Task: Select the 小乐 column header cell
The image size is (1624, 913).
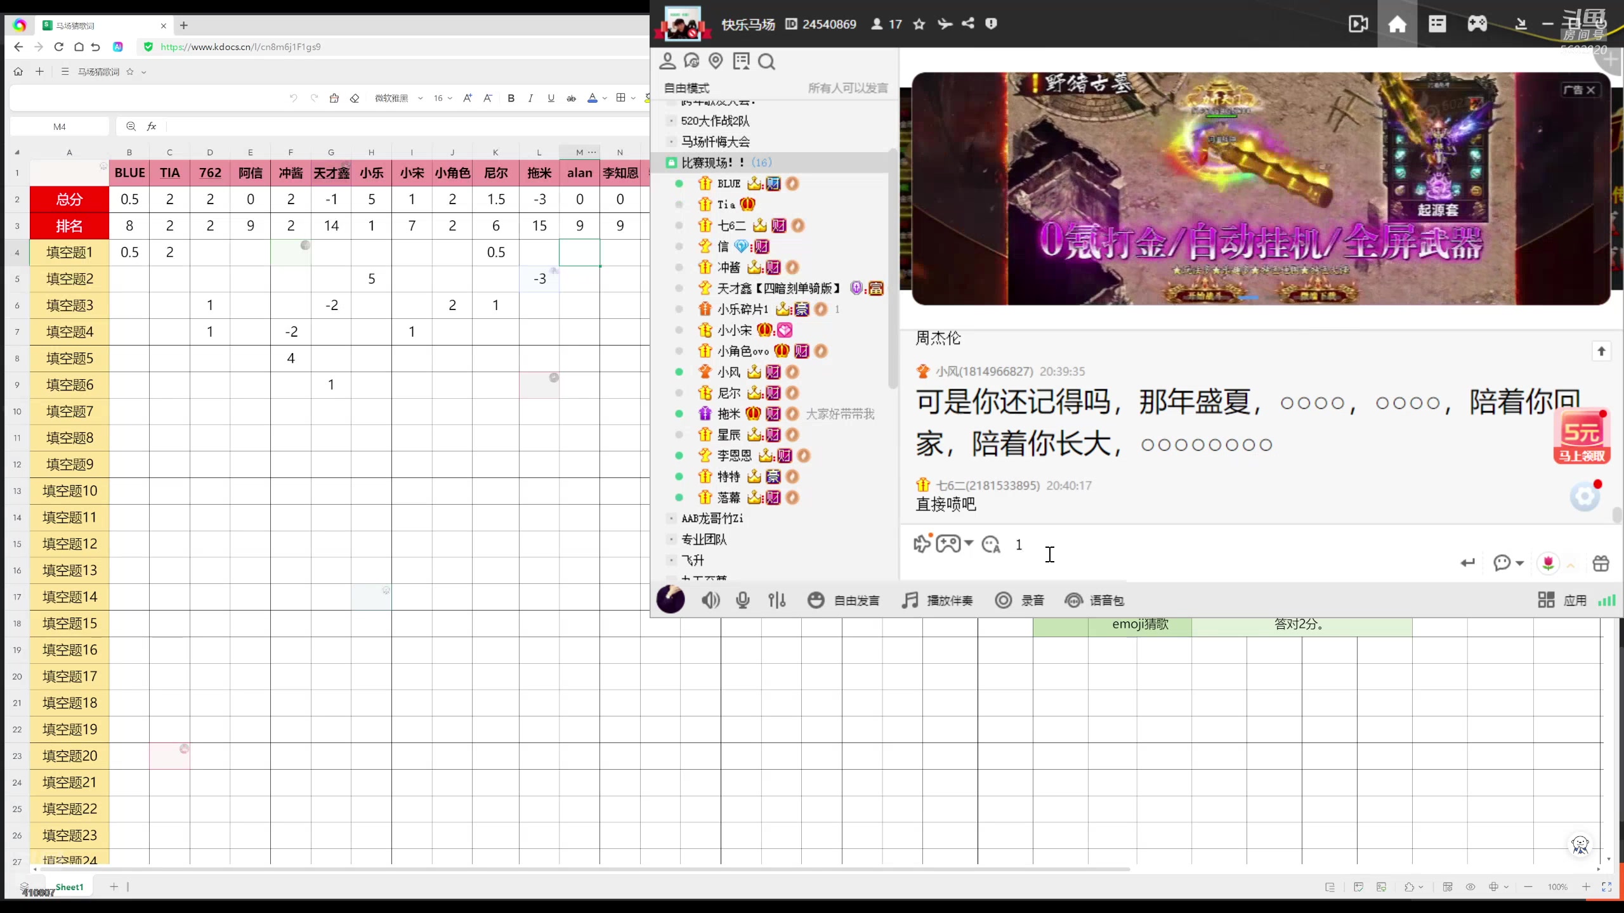Action: click(371, 172)
